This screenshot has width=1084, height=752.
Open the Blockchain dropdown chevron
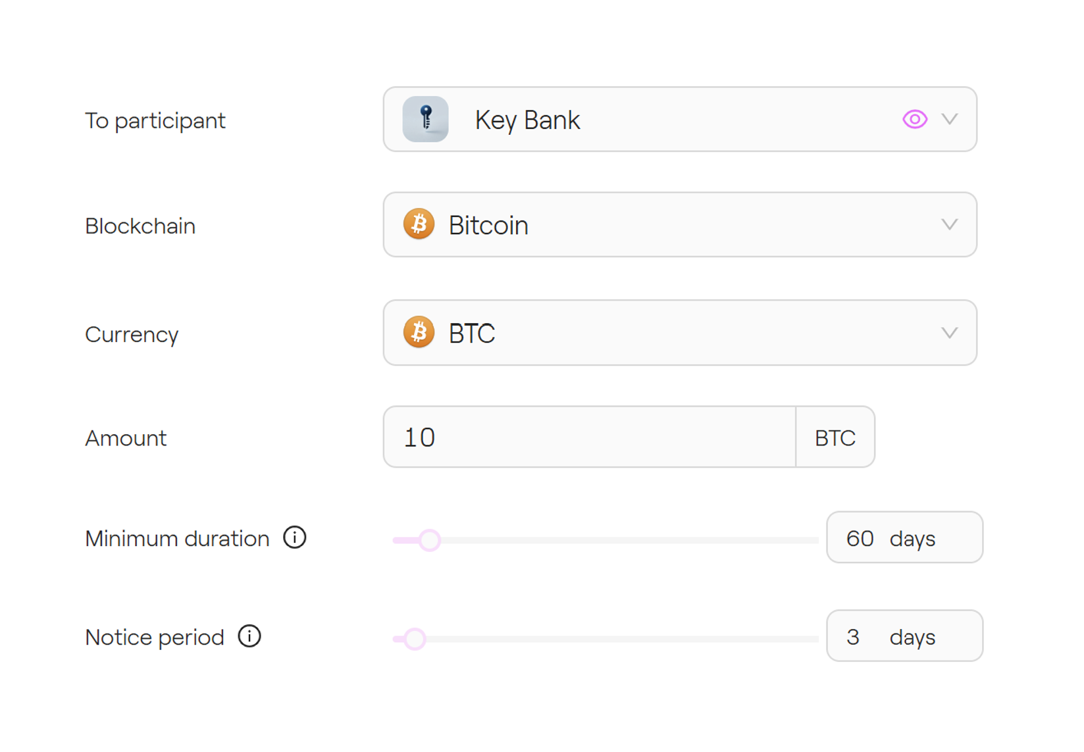[x=949, y=224]
